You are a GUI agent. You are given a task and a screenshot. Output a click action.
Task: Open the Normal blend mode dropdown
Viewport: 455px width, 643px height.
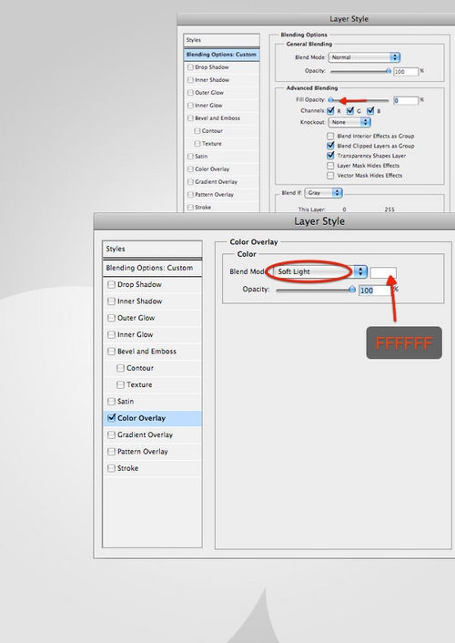click(364, 57)
